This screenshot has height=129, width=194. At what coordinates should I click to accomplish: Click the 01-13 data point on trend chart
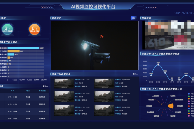click(x=186, y=75)
